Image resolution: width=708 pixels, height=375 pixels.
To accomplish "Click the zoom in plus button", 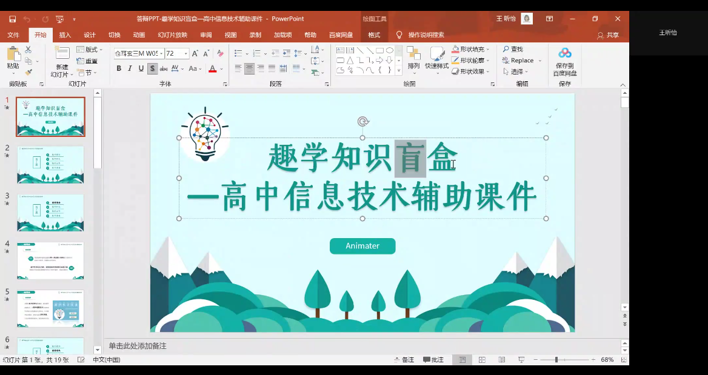I will [593, 360].
